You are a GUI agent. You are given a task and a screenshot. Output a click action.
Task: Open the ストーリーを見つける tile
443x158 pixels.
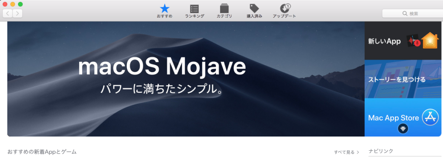[x=404, y=79]
